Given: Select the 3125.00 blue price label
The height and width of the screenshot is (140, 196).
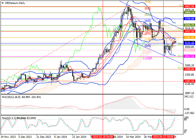Looking at the screenshot, I should pyautogui.click(x=189, y=44).
